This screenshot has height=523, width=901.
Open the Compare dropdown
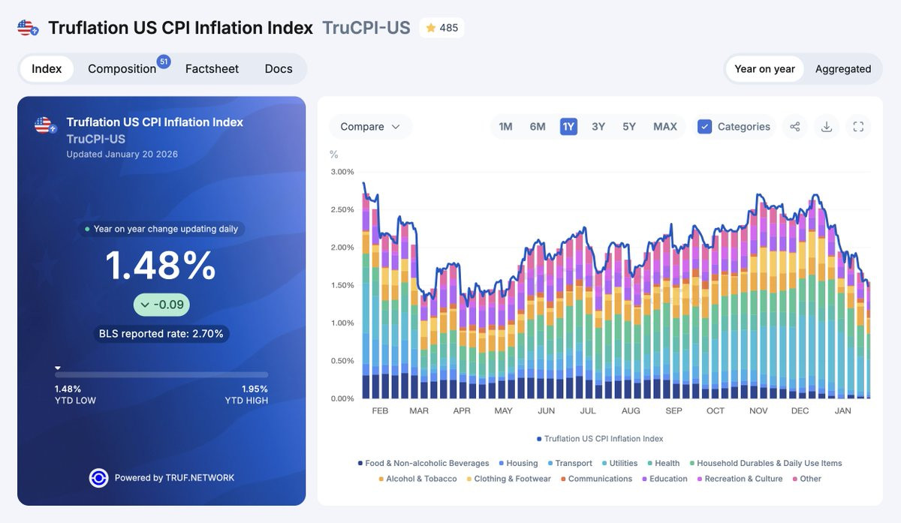(x=370, y=127)
